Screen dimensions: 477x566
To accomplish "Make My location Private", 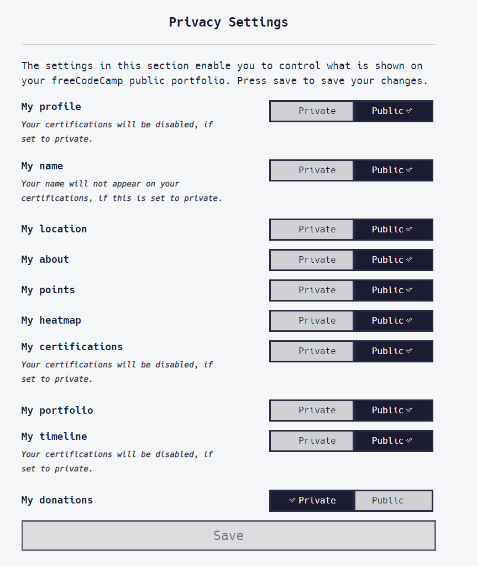I will (x=311, y=229).
